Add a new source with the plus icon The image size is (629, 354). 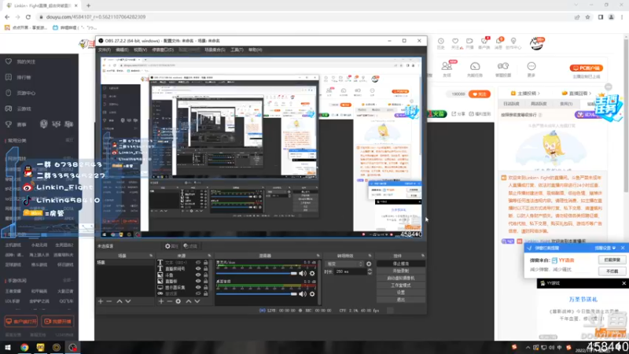click(x=161, y=301)
